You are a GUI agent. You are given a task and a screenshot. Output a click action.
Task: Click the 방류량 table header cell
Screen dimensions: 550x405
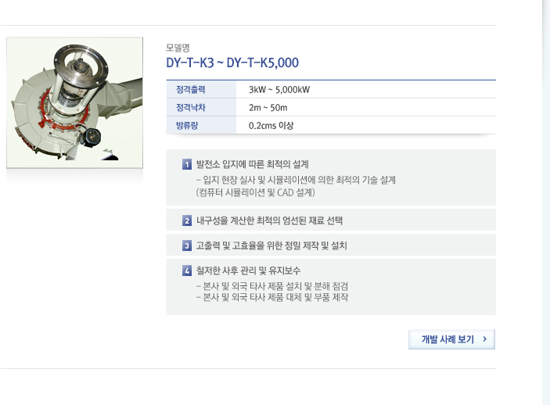[201, 125]
